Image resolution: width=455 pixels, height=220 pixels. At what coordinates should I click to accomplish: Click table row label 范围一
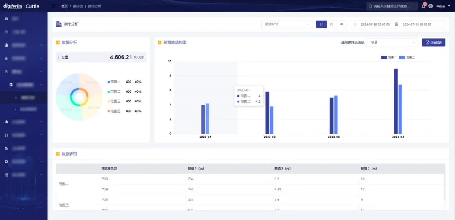coord(64,184)
